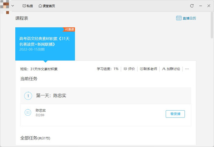The height and width of the screenshot is (147, 214).
Task: Open 评价 review option
Action: [x=129, y=69]
